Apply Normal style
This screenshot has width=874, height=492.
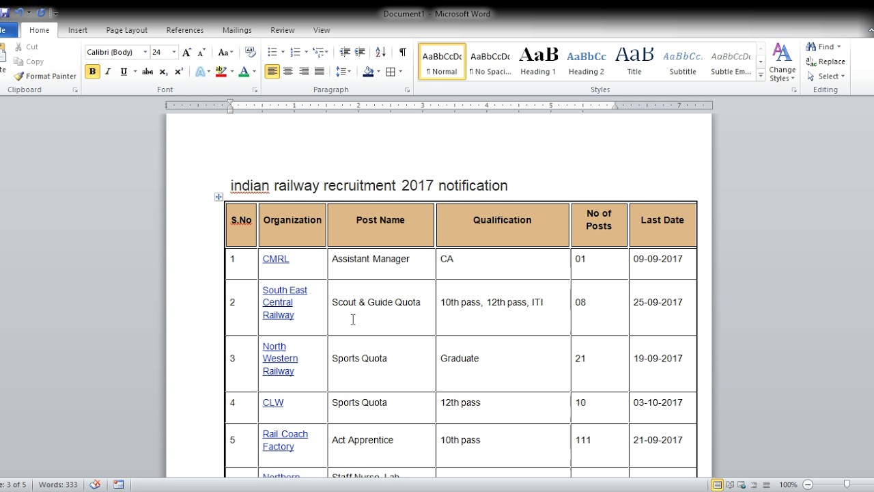[442, 61]
